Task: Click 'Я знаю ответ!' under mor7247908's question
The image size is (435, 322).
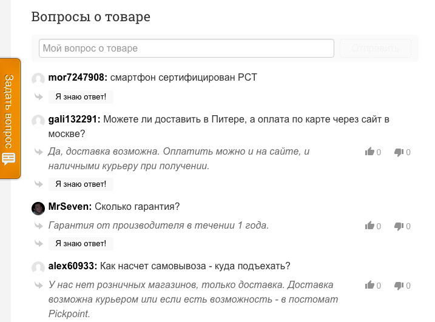Action: (81, 97)
